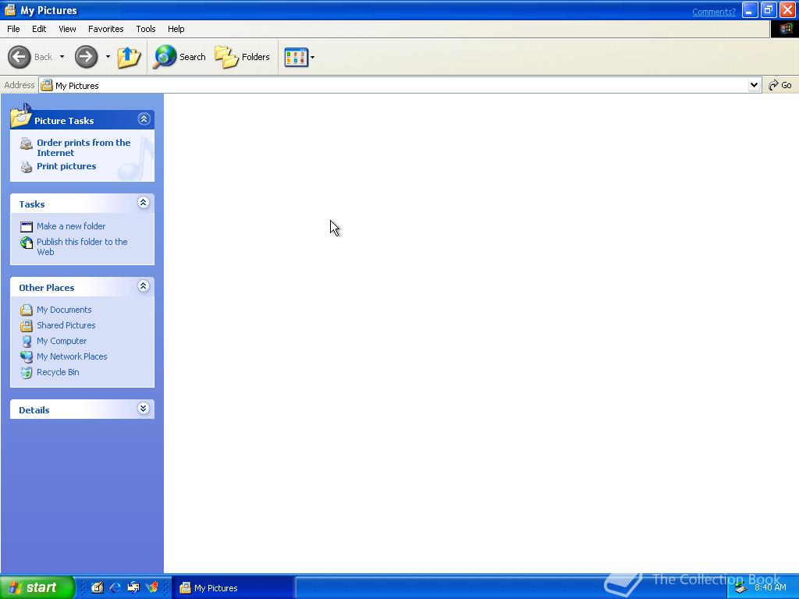Click Make a new folder
799x599 pixels.
(71, 226)
